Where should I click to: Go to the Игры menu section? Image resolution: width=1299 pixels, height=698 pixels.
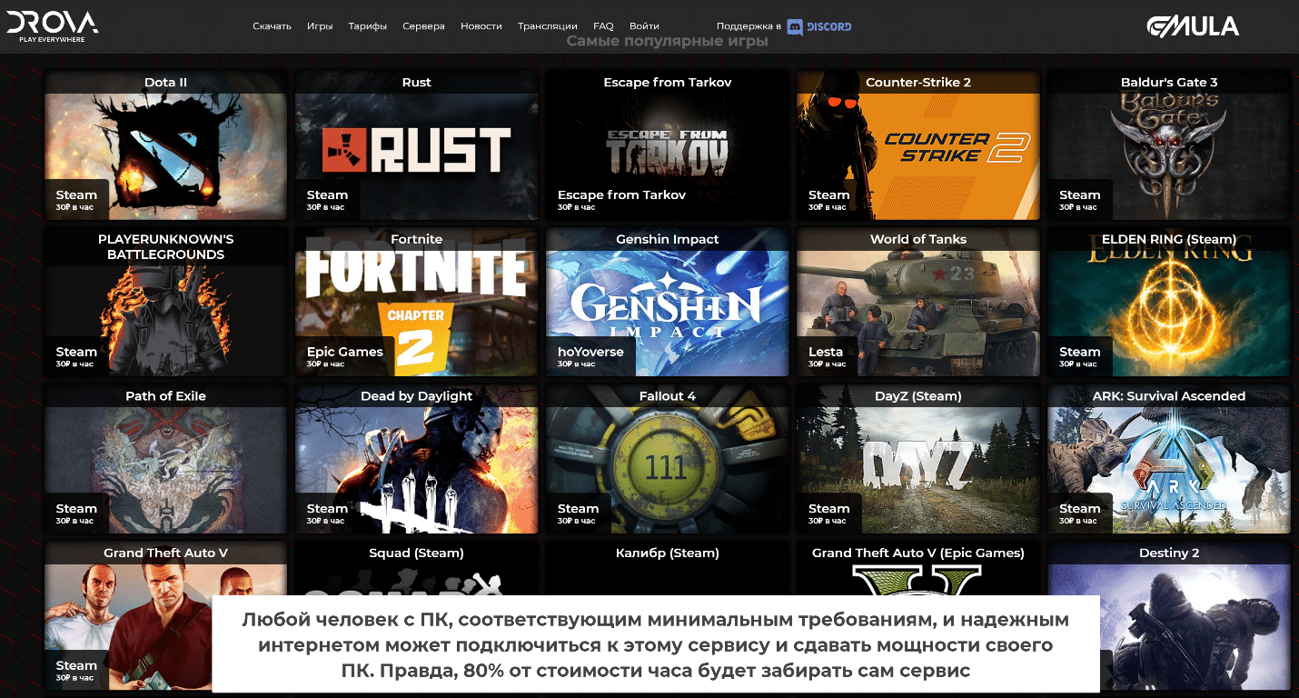pos(320,26)
